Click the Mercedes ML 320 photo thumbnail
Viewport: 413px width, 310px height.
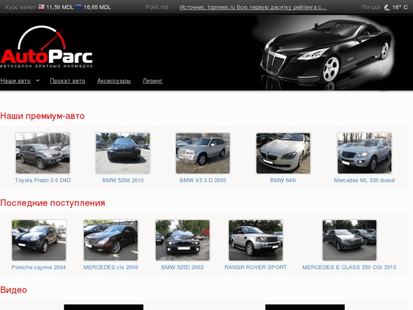pyautogui.click(x=365, y=153)
